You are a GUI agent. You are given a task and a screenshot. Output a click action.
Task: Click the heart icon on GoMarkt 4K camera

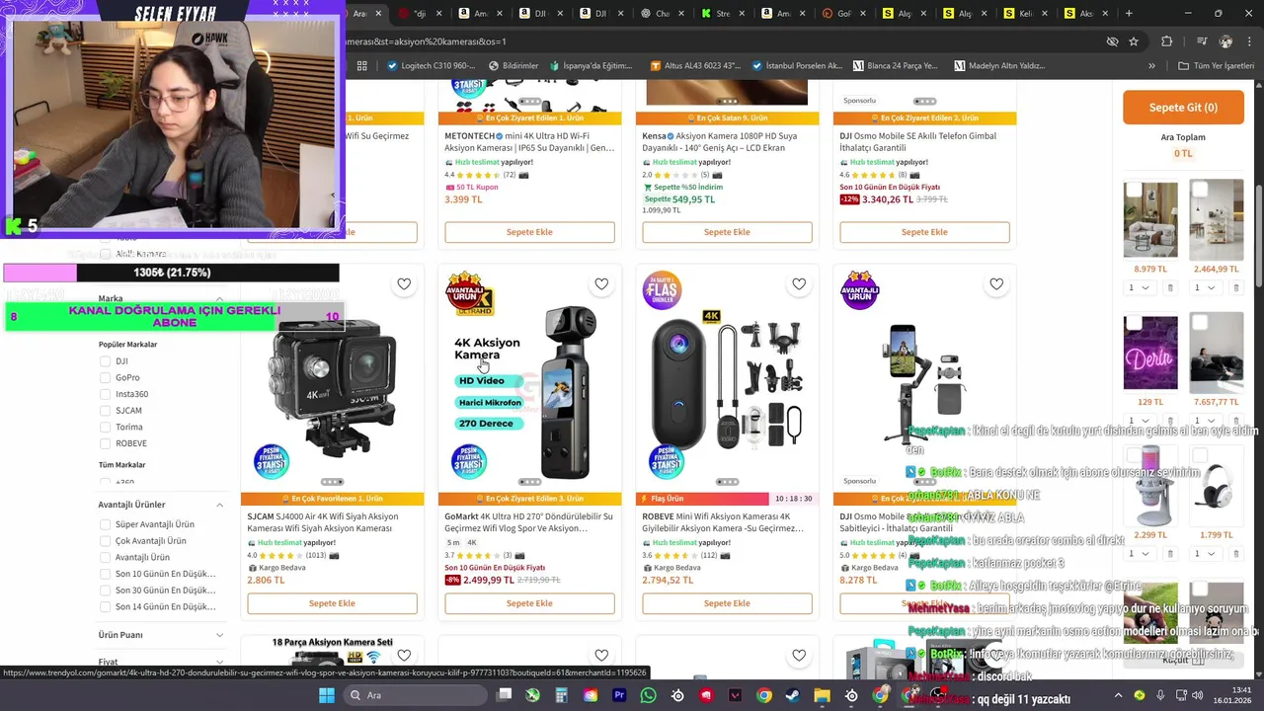[x=601, y=284]
